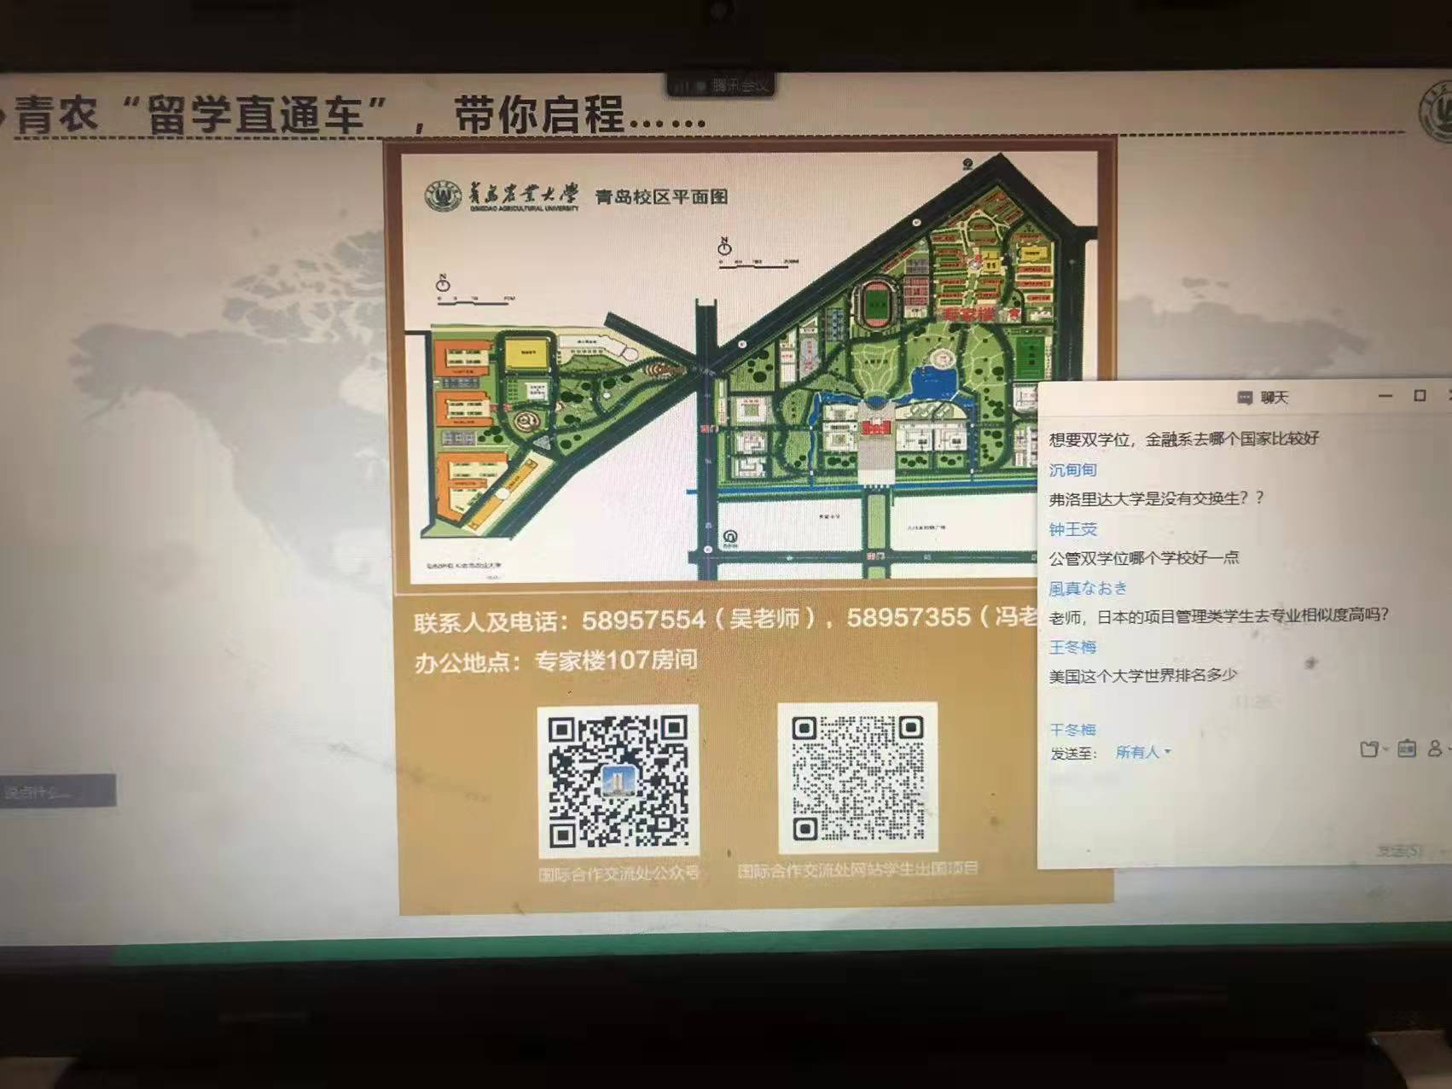The height and width of the screenshot is (1089, 1452).
Task: Click sender name 風真なおき in chat
Action: click(x=1088, y=588)
